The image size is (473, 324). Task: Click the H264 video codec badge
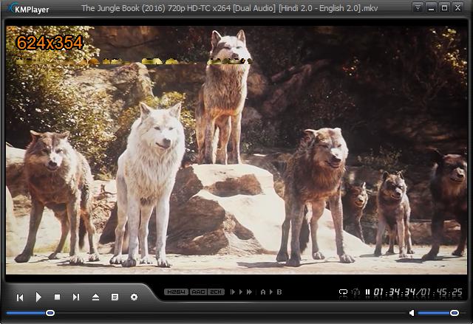(176, 292)
